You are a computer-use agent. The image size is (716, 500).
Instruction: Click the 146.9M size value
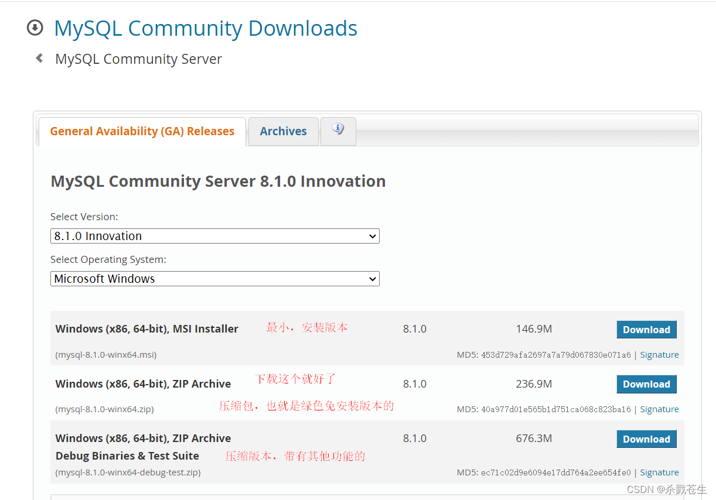[534, 329]
